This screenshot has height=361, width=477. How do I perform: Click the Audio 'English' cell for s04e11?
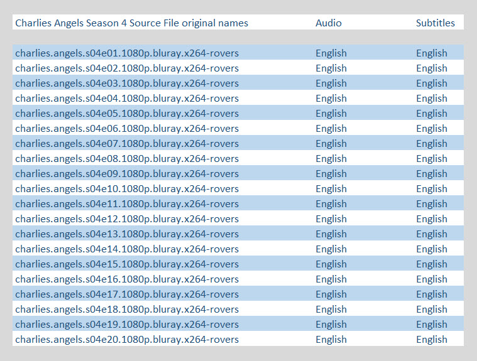pos(331,203)
